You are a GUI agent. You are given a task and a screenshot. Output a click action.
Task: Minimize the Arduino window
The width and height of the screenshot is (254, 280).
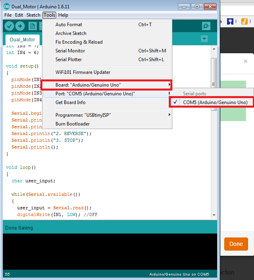tap(184, 7)
